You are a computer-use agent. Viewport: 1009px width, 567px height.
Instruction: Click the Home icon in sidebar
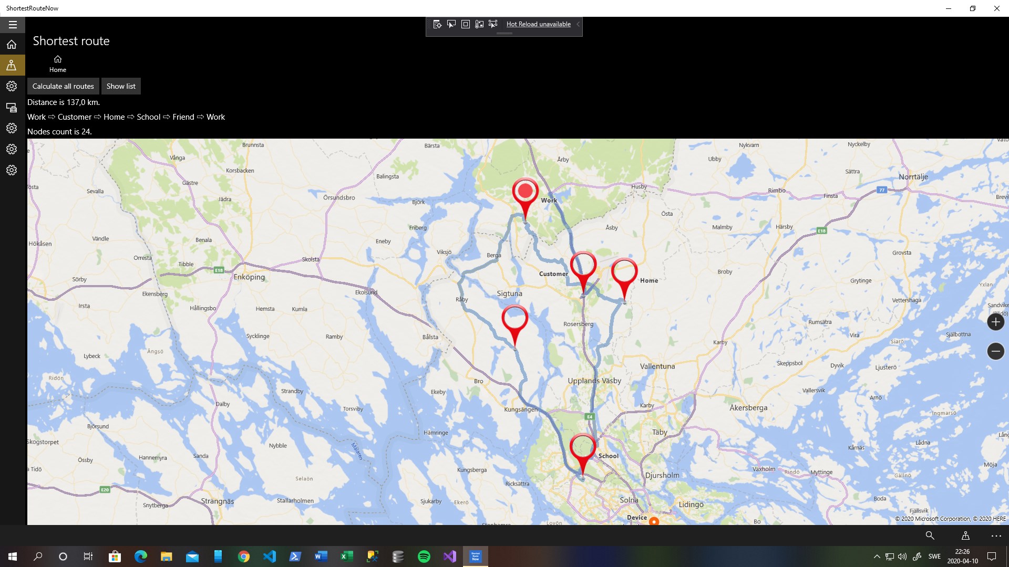(x=12, y=45)
